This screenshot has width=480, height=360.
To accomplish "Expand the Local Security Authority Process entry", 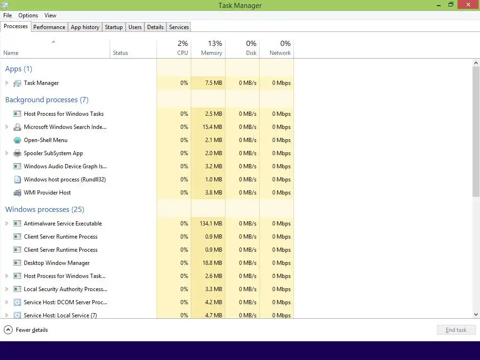I will click(7, 289).
